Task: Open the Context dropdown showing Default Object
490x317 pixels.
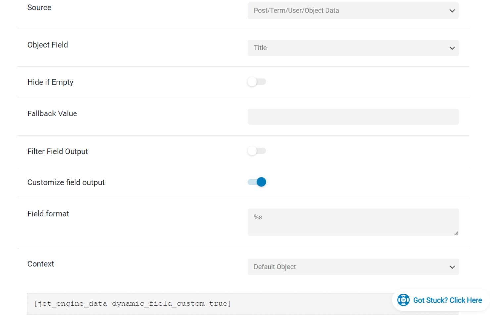Action: (353, 267)
